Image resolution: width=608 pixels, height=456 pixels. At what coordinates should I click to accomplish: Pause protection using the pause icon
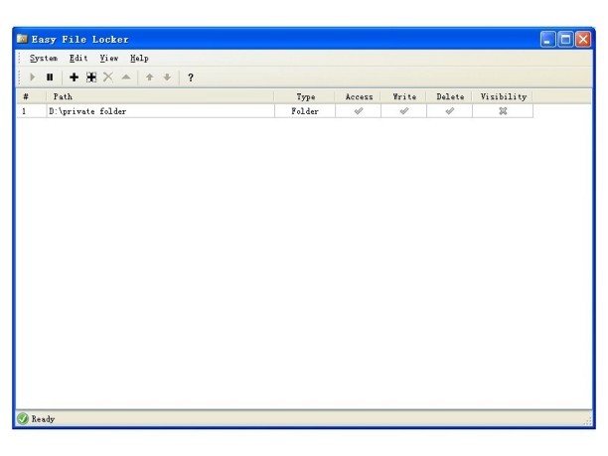(50, 77)
